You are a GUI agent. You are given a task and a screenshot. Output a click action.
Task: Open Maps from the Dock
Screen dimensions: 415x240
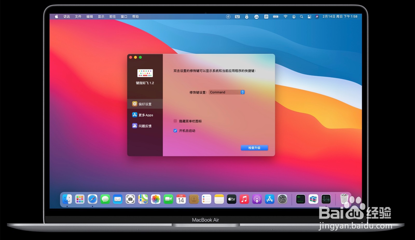143,199
